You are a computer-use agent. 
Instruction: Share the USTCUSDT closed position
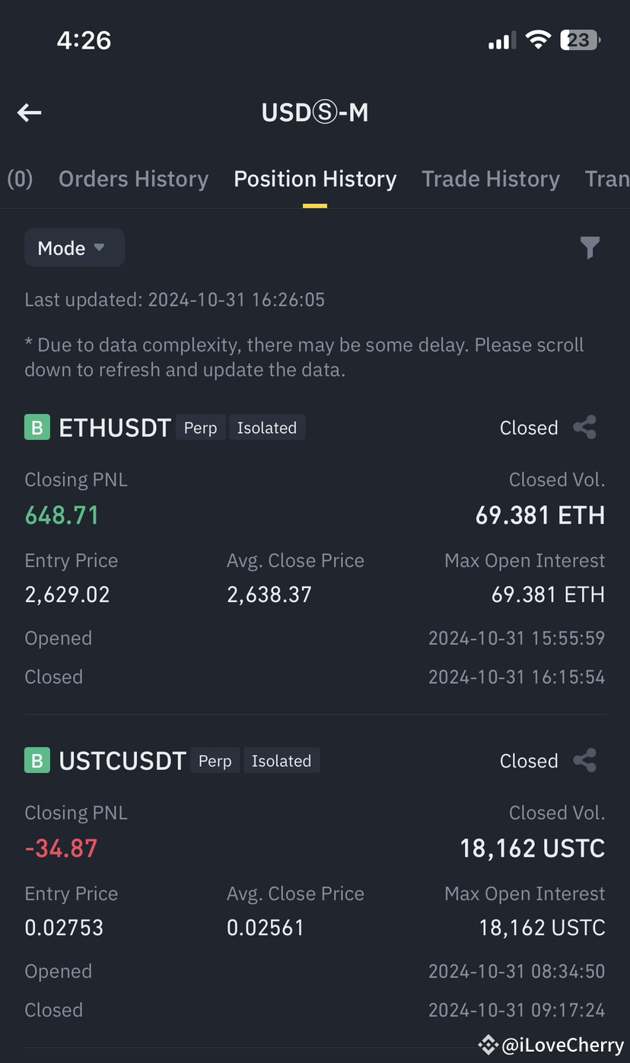[584, 760]
